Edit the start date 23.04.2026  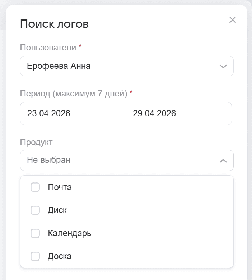[x=73, y=113]
